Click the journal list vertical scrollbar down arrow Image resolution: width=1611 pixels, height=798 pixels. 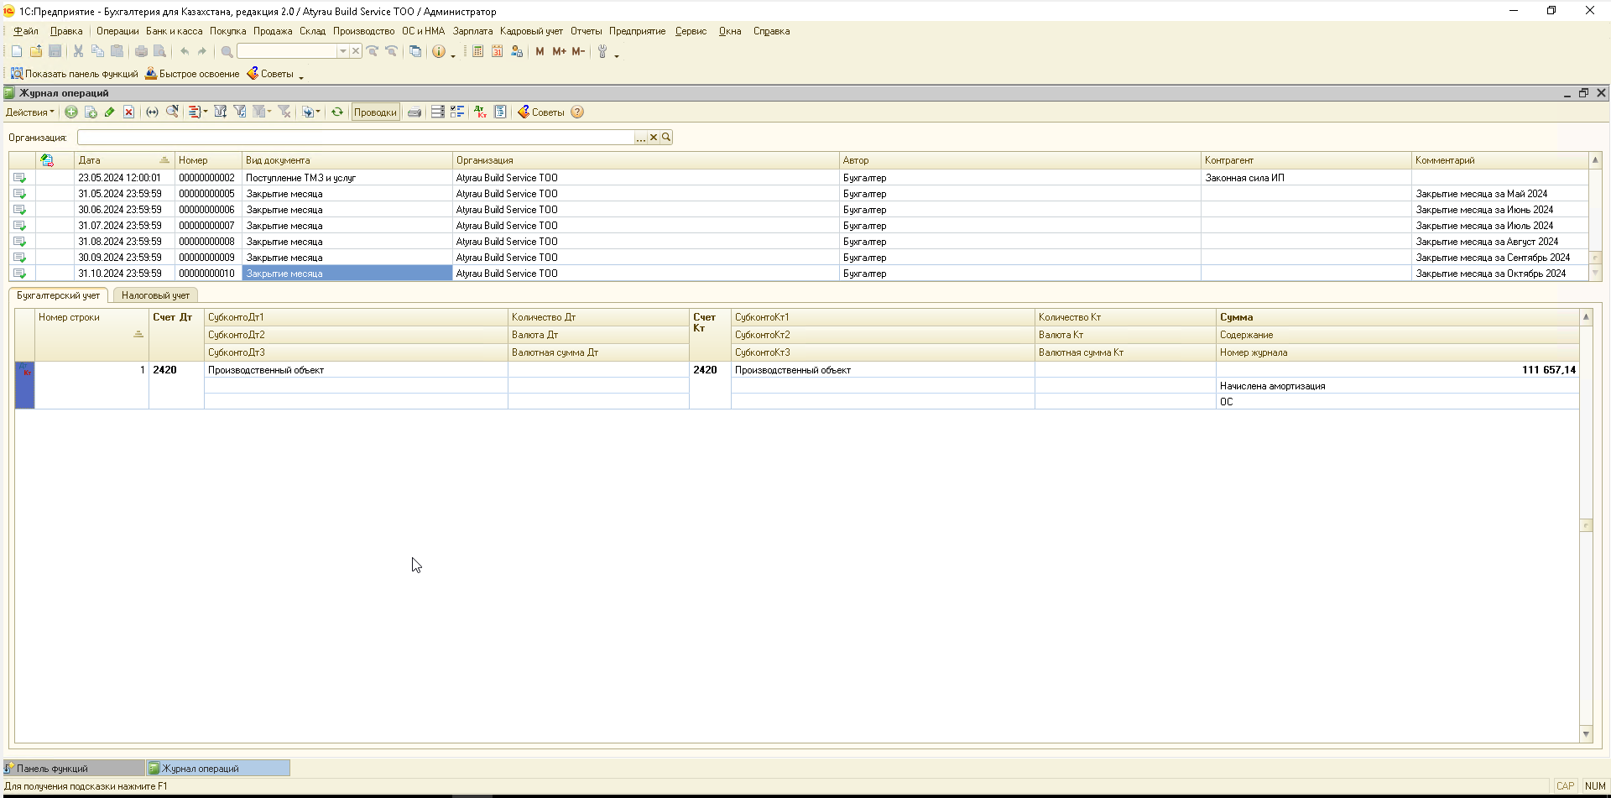coord(1595,274)
